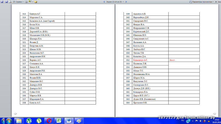
Task: Click the save icon beside print preview
Action: 6,2
